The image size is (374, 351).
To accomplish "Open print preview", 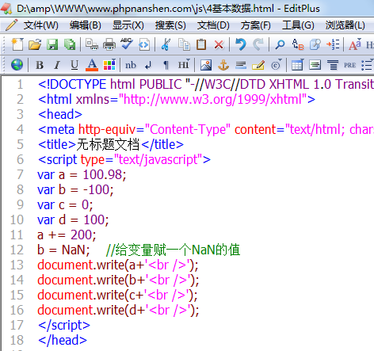I will tap(92, 44).
